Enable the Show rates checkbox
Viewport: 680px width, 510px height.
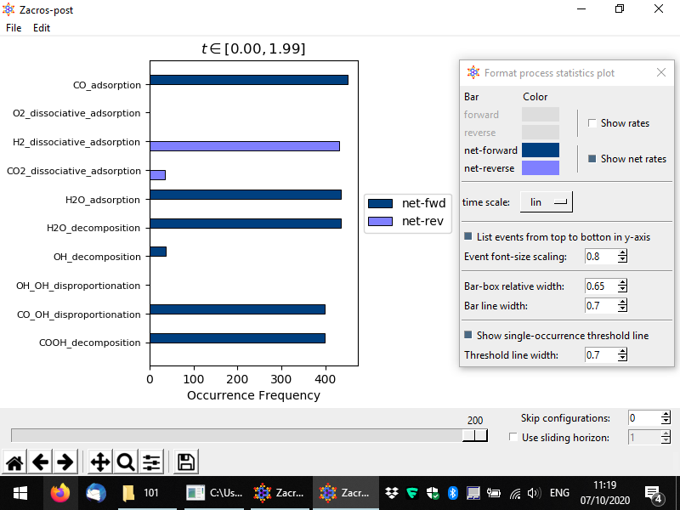point(592,123)
